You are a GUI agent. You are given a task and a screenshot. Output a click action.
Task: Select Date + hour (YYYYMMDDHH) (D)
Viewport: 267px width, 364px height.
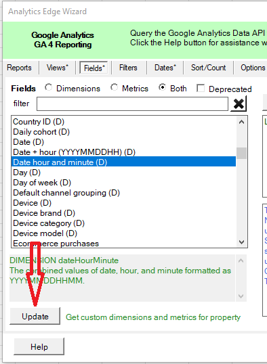click(123, 152)
